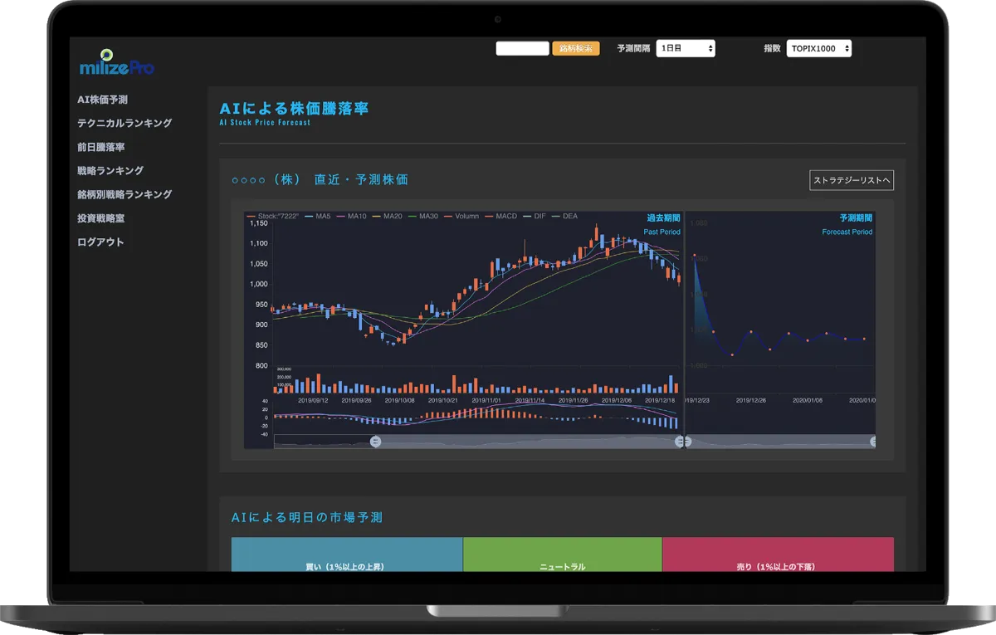Click the left handle of chart zoom slider
The width and height of the screenshot is (996, 635).
(375, 442)
